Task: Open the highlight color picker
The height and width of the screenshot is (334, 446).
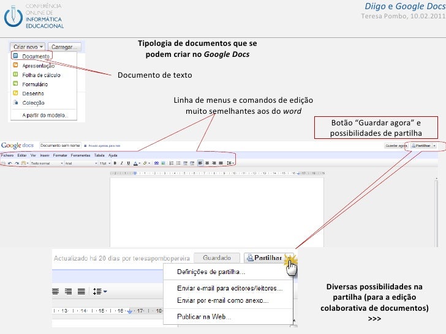Action: pyautogui.click(x=146, y=163)
